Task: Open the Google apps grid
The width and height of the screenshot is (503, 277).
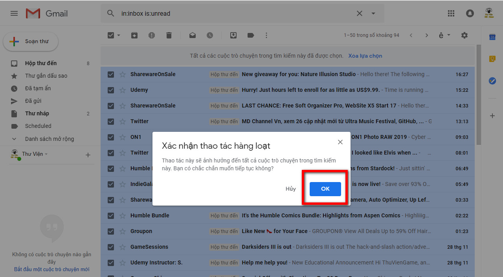Action: (x=451, y=13)
